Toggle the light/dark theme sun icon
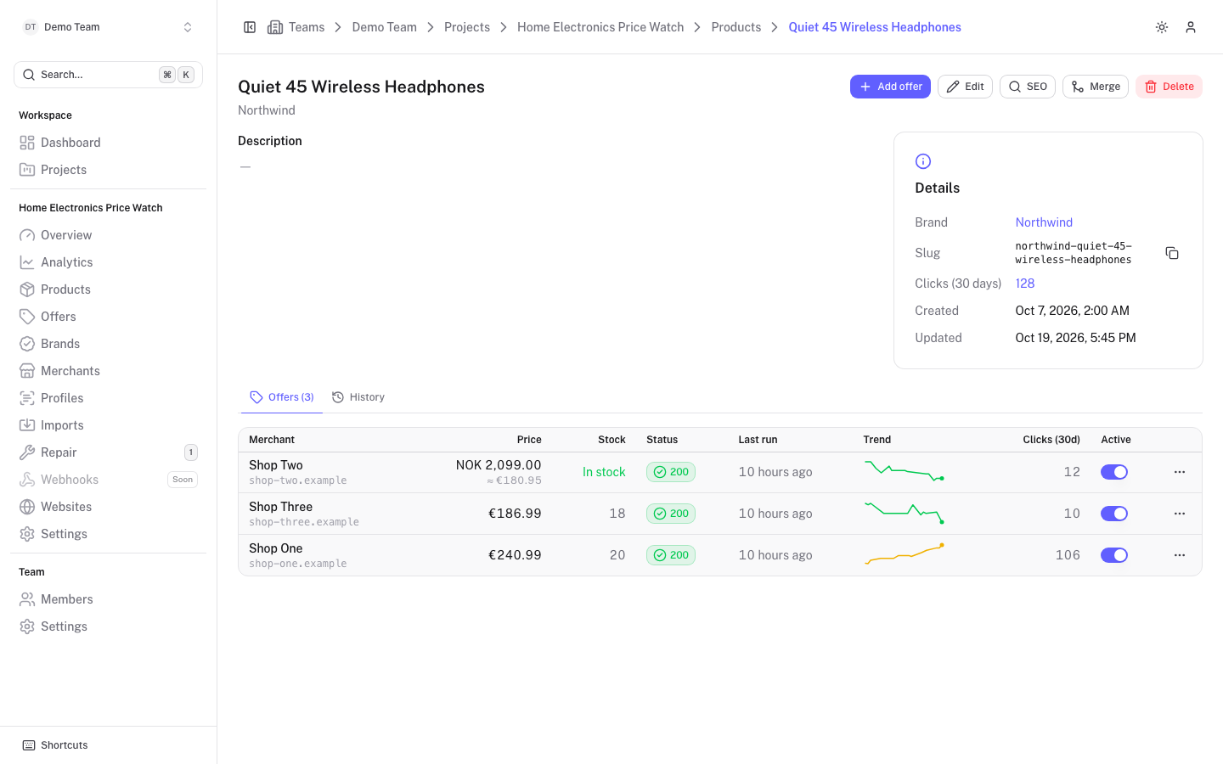Viewport: 1223px width, 764px height. pyautogui.click(x=1162, y=27)
